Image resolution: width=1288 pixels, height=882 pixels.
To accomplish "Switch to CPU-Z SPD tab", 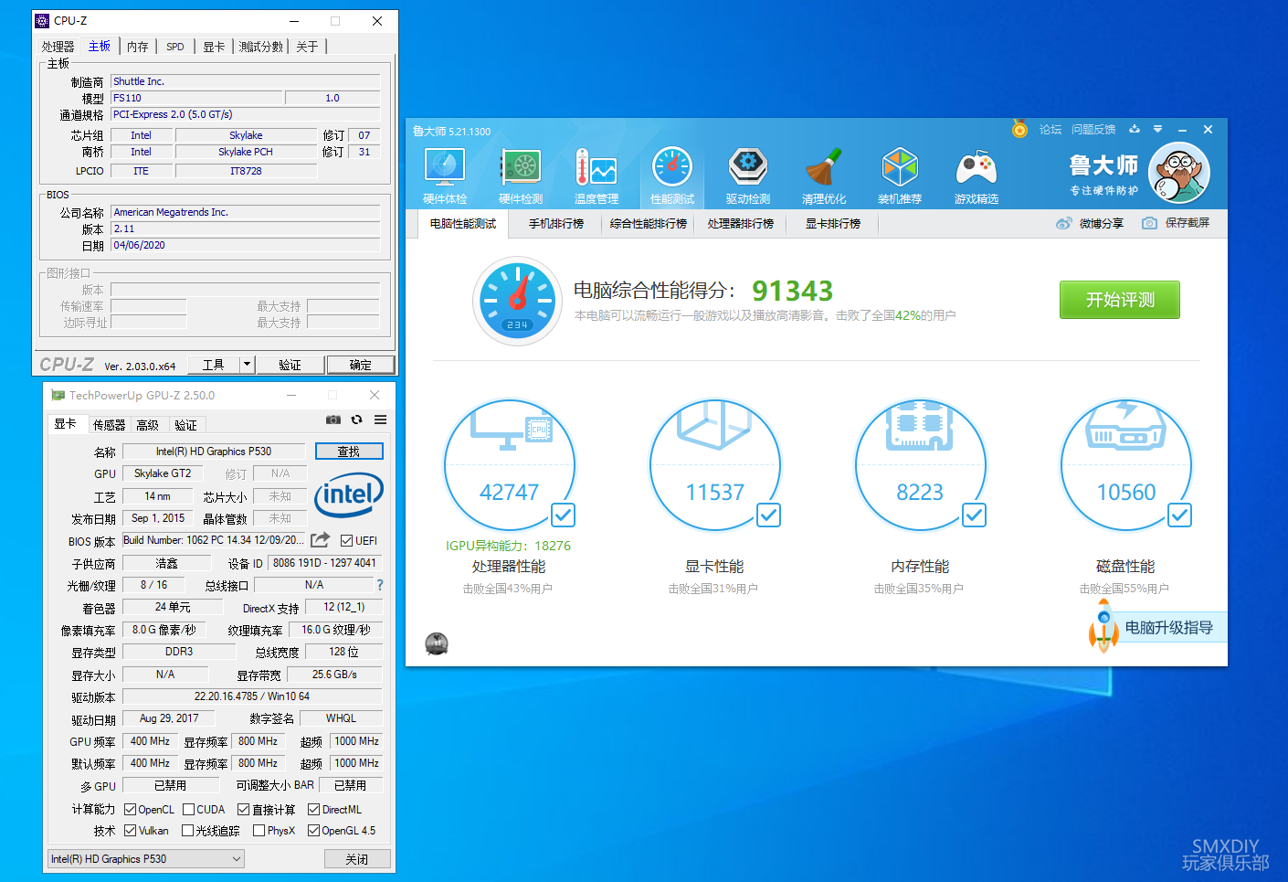I will 175,47.
